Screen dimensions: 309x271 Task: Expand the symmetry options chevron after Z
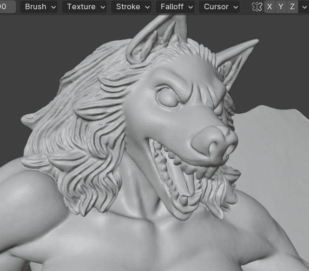304,7
